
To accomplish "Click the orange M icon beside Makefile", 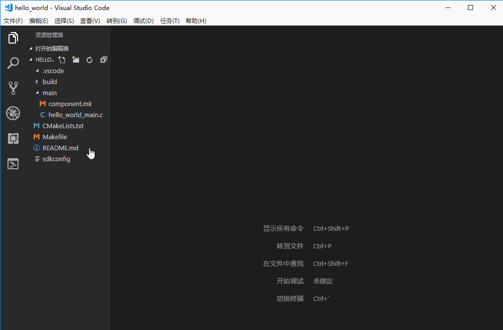I will [37, 137].
